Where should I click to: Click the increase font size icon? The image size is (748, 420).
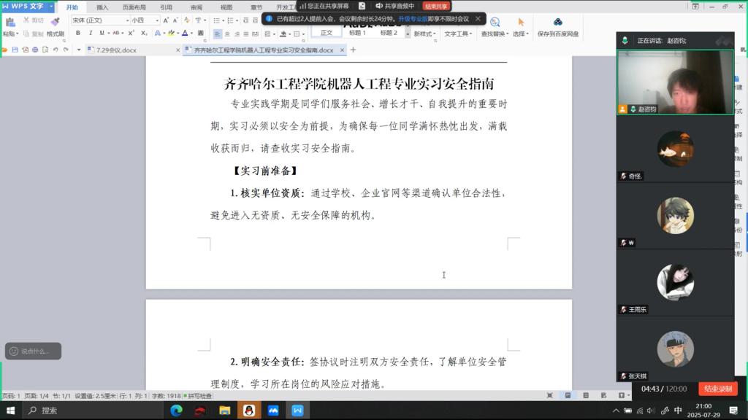coord(166,20)
